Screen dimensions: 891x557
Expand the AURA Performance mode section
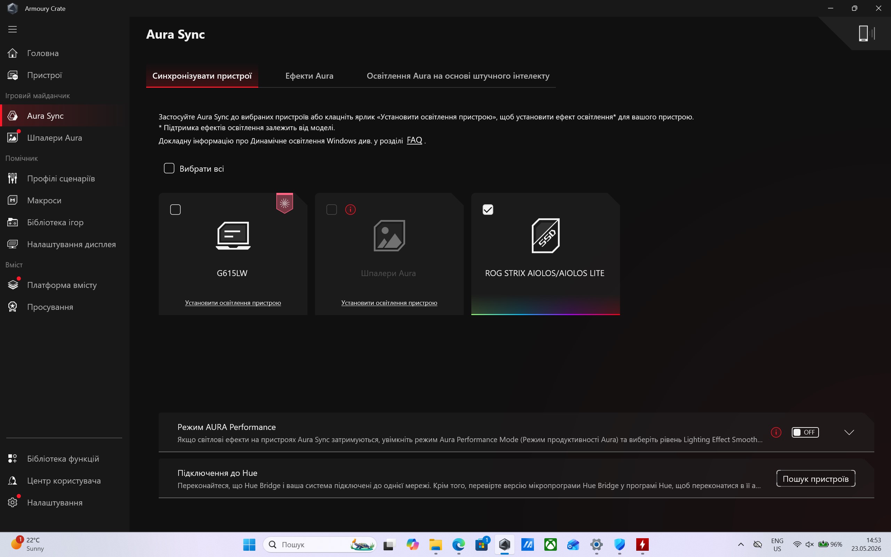point(849,432)
